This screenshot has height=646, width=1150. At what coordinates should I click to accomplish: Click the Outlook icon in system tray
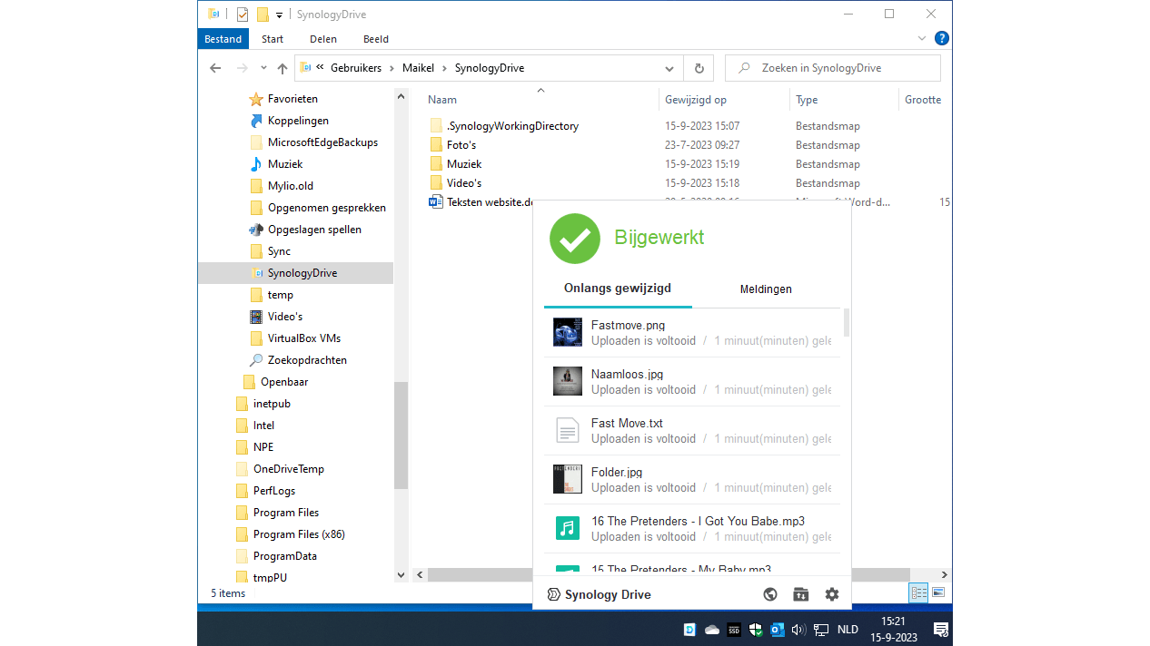coord(778,630)
